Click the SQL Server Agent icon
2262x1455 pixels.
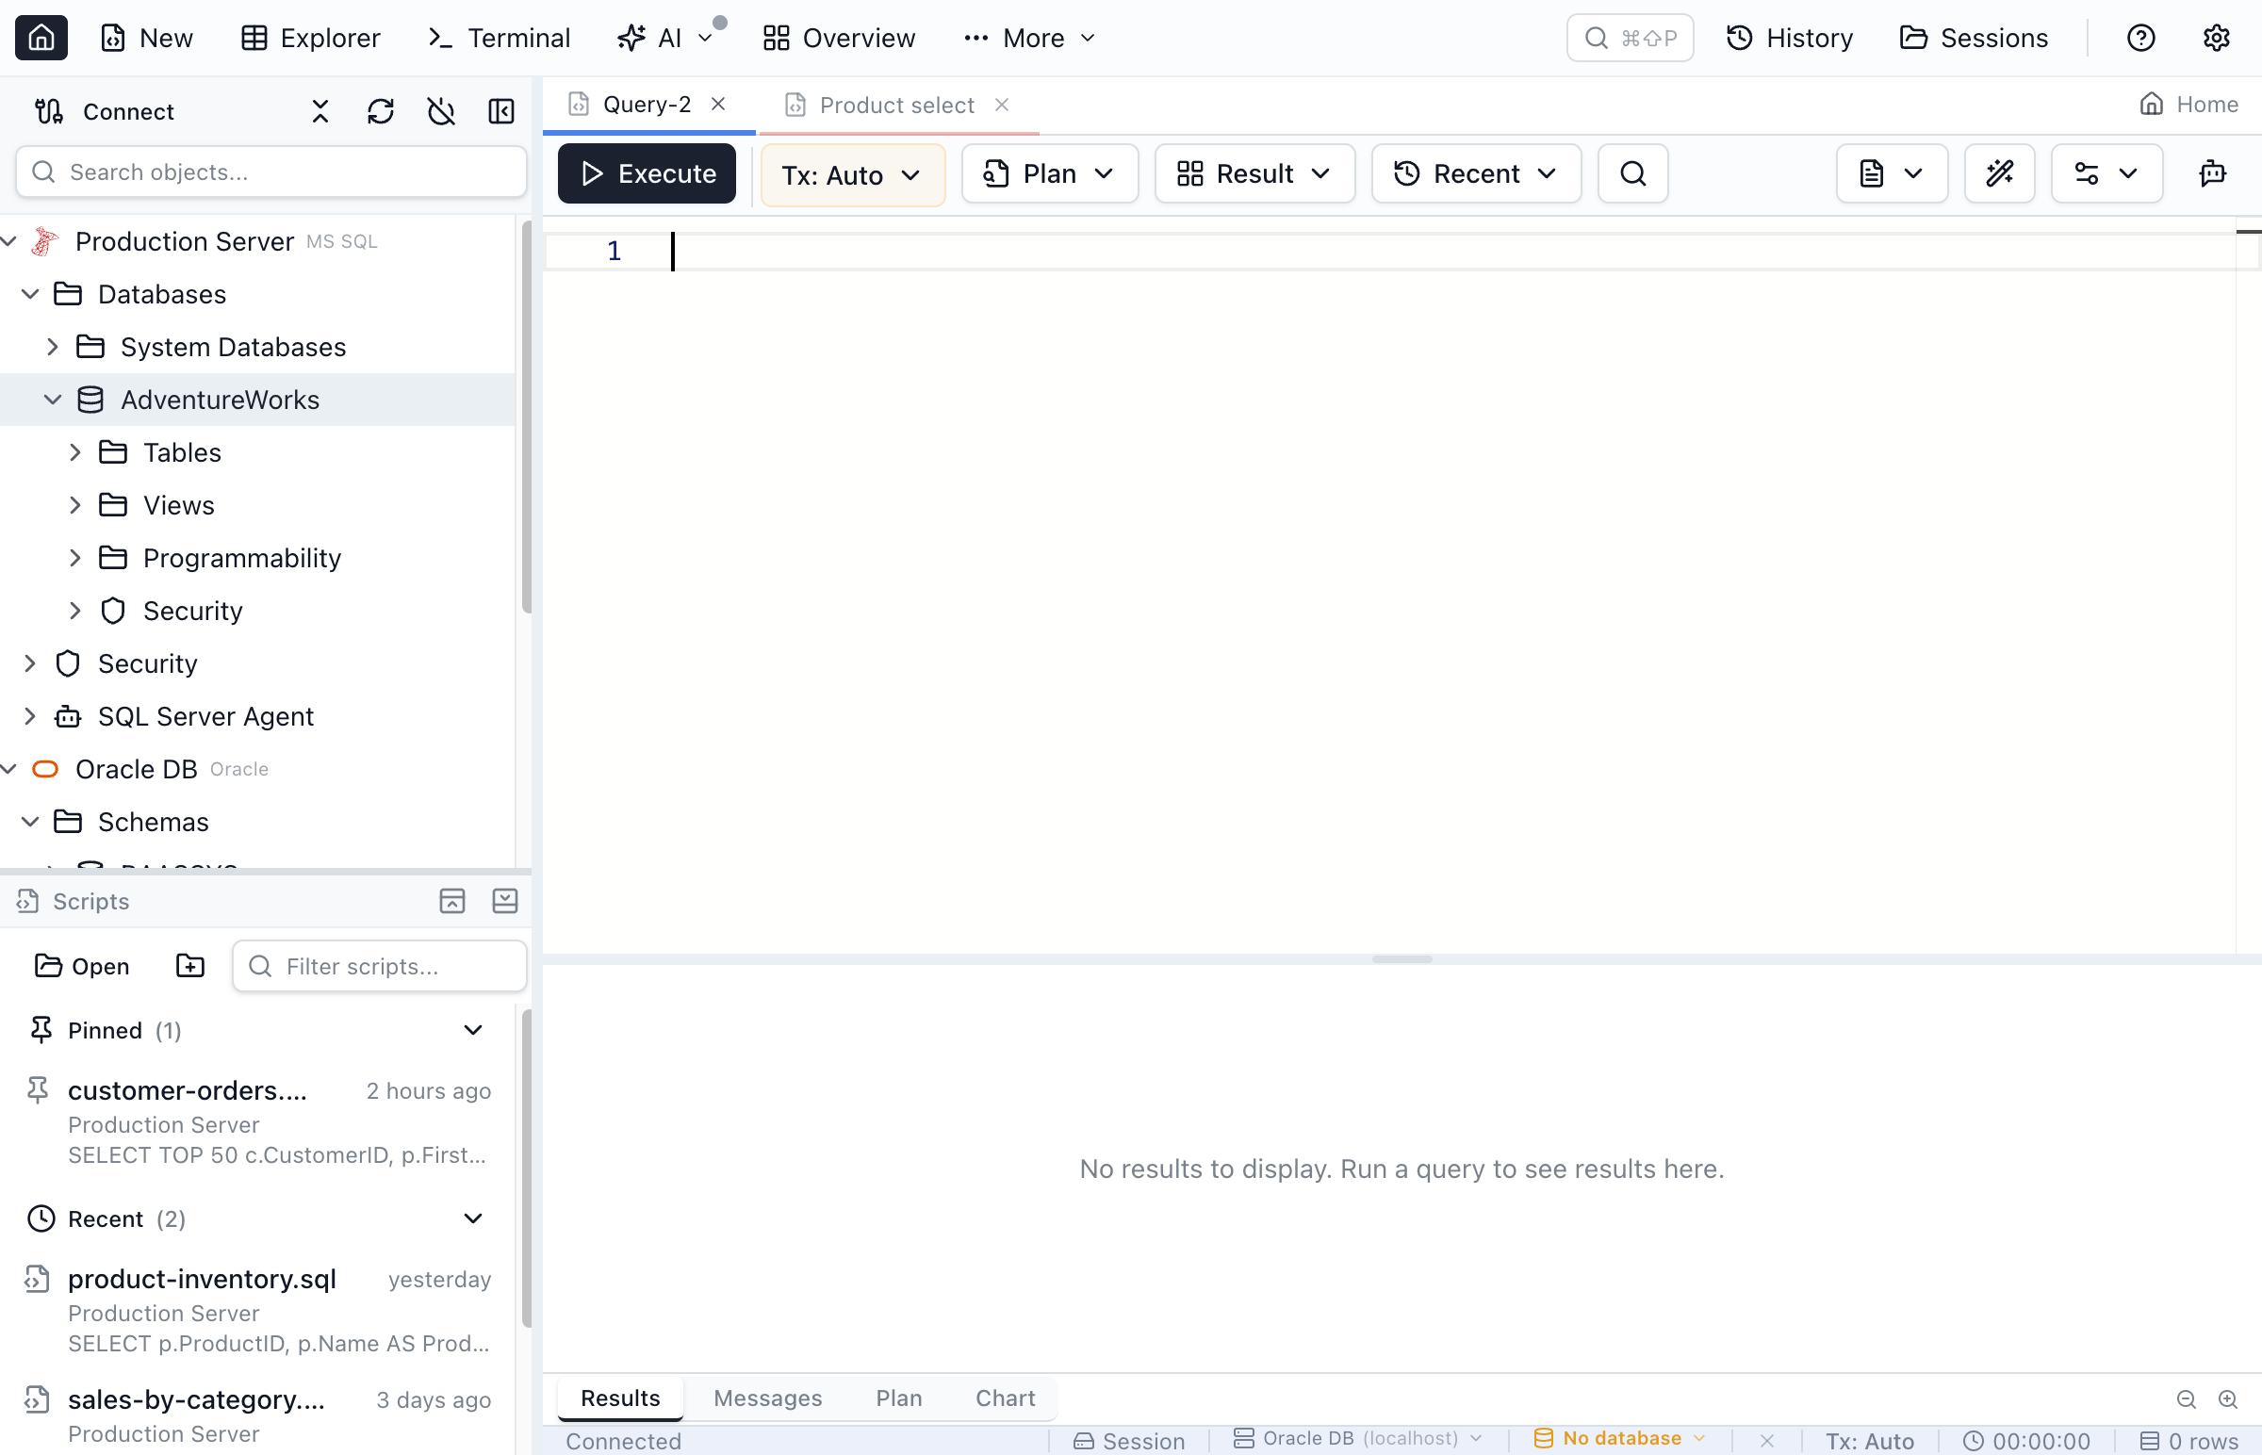tap(68, 717)
